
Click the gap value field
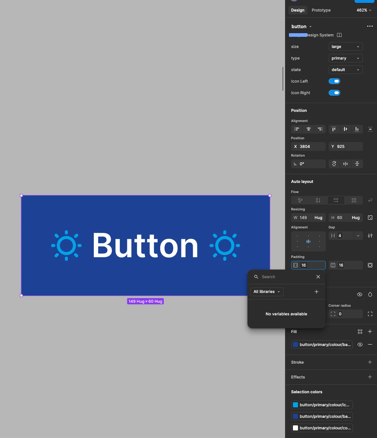click(x=341, y=236)
